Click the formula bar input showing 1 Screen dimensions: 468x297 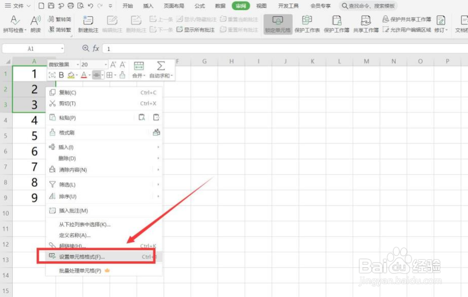pyautogui.click(x=285, y=49)
